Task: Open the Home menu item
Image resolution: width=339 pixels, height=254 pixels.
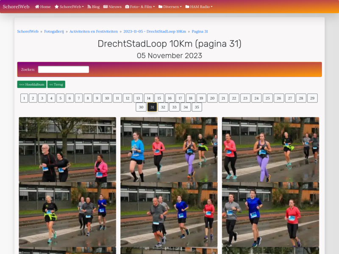Action: pos(43,7)
